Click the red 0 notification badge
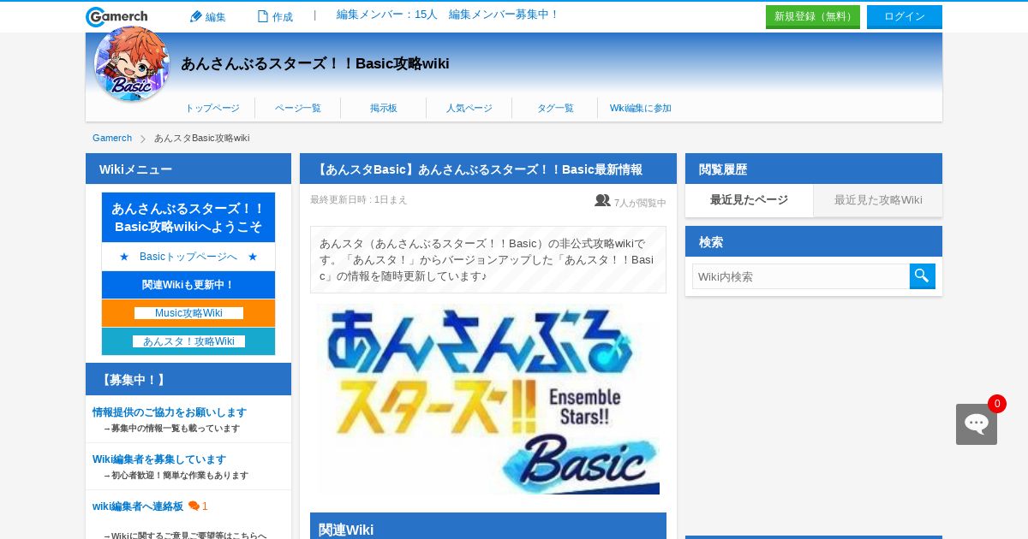Viewport: 1028px width, 539px height. [997, 404]
